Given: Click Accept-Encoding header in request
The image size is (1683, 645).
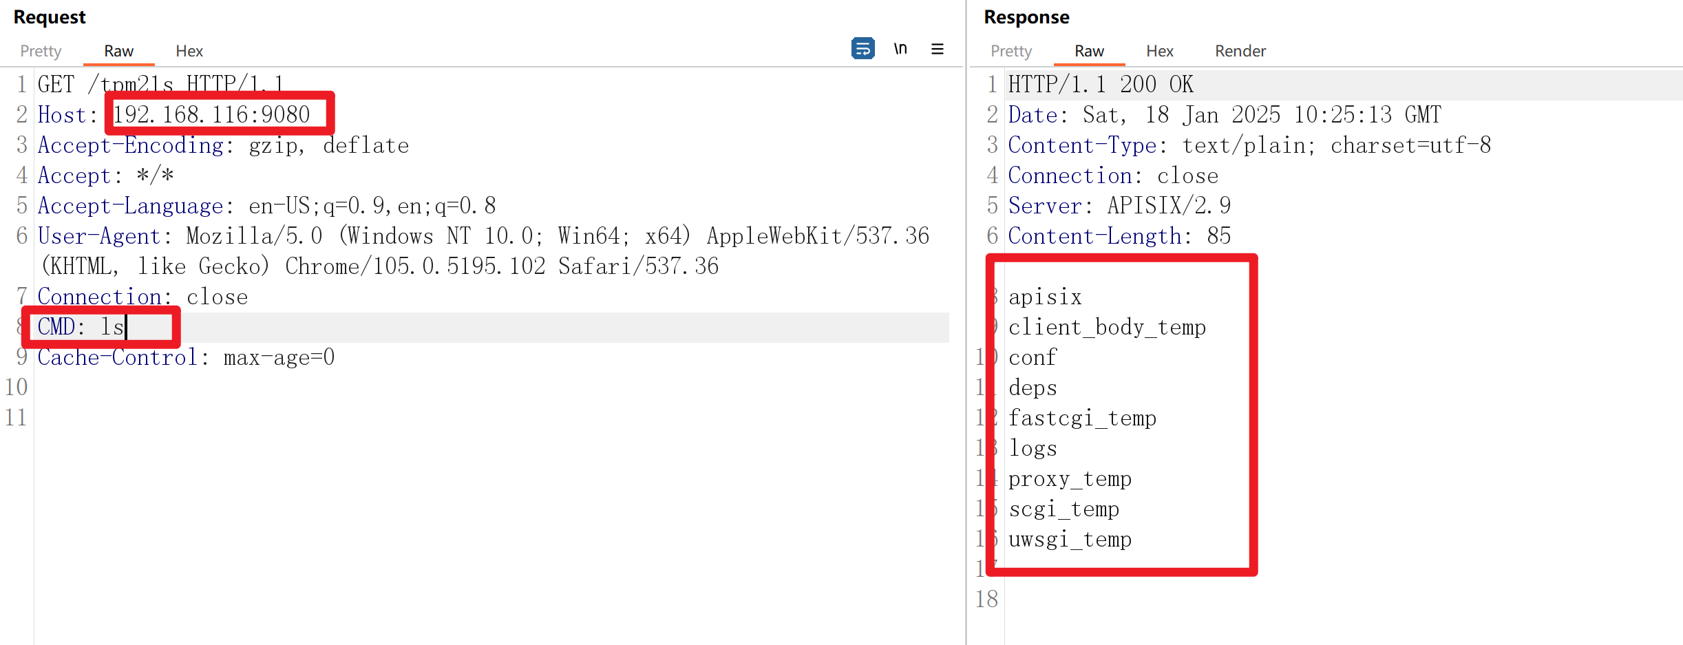Looking at the screenshot, I should [223, 145].
